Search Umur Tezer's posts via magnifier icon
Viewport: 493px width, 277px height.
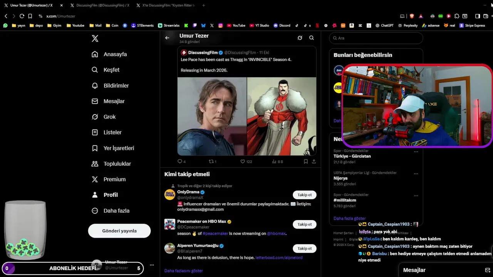[x=312, y=38]
